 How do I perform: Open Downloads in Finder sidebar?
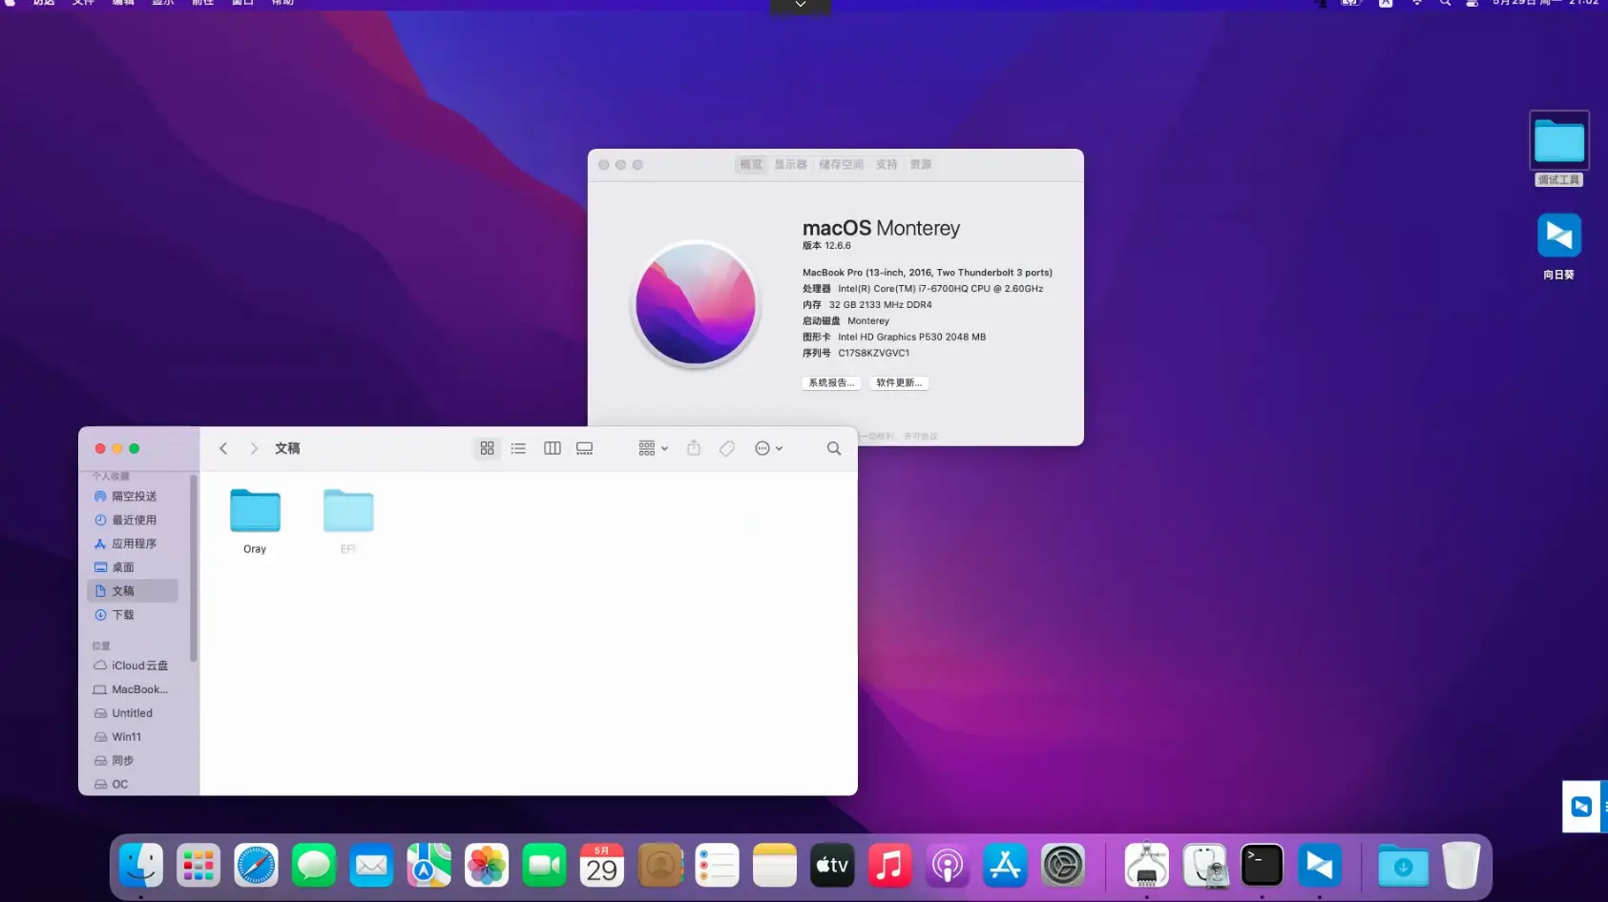pyautogui.click(x=123, y=615)
